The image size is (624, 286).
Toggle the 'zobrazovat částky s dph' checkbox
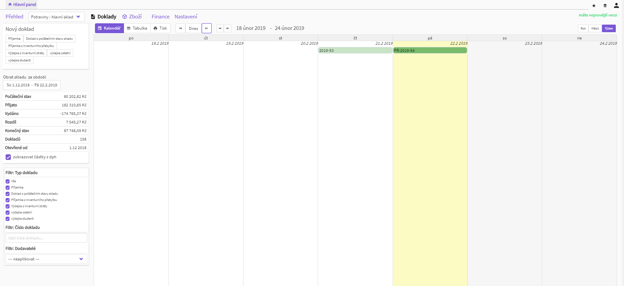click(x=8, y=157)
